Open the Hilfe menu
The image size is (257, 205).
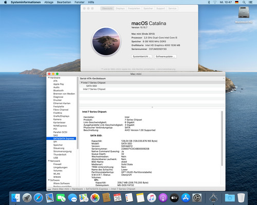click(x=91, y=2)
